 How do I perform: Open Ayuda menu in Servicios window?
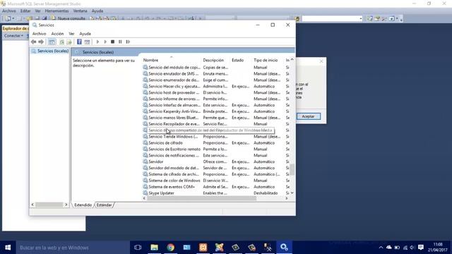[x=85, y=34]
